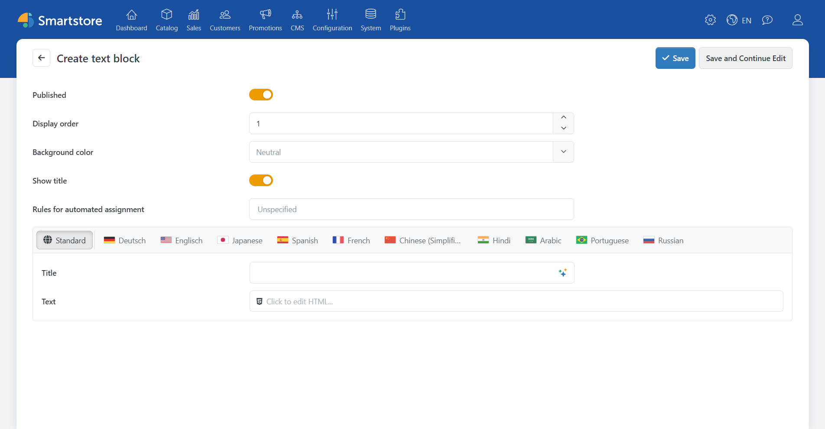825x429 pixels.
Task: Open the help chat bubble icon
Action: pos(767,19)
